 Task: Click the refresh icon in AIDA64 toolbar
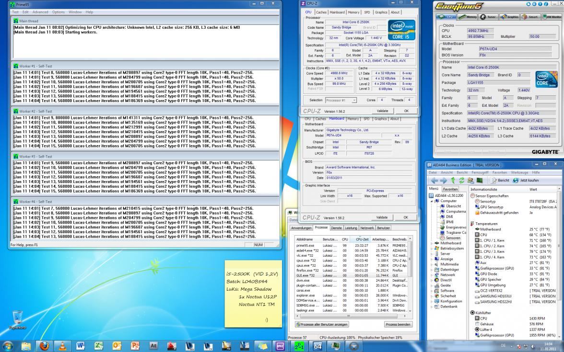[461, 180]
